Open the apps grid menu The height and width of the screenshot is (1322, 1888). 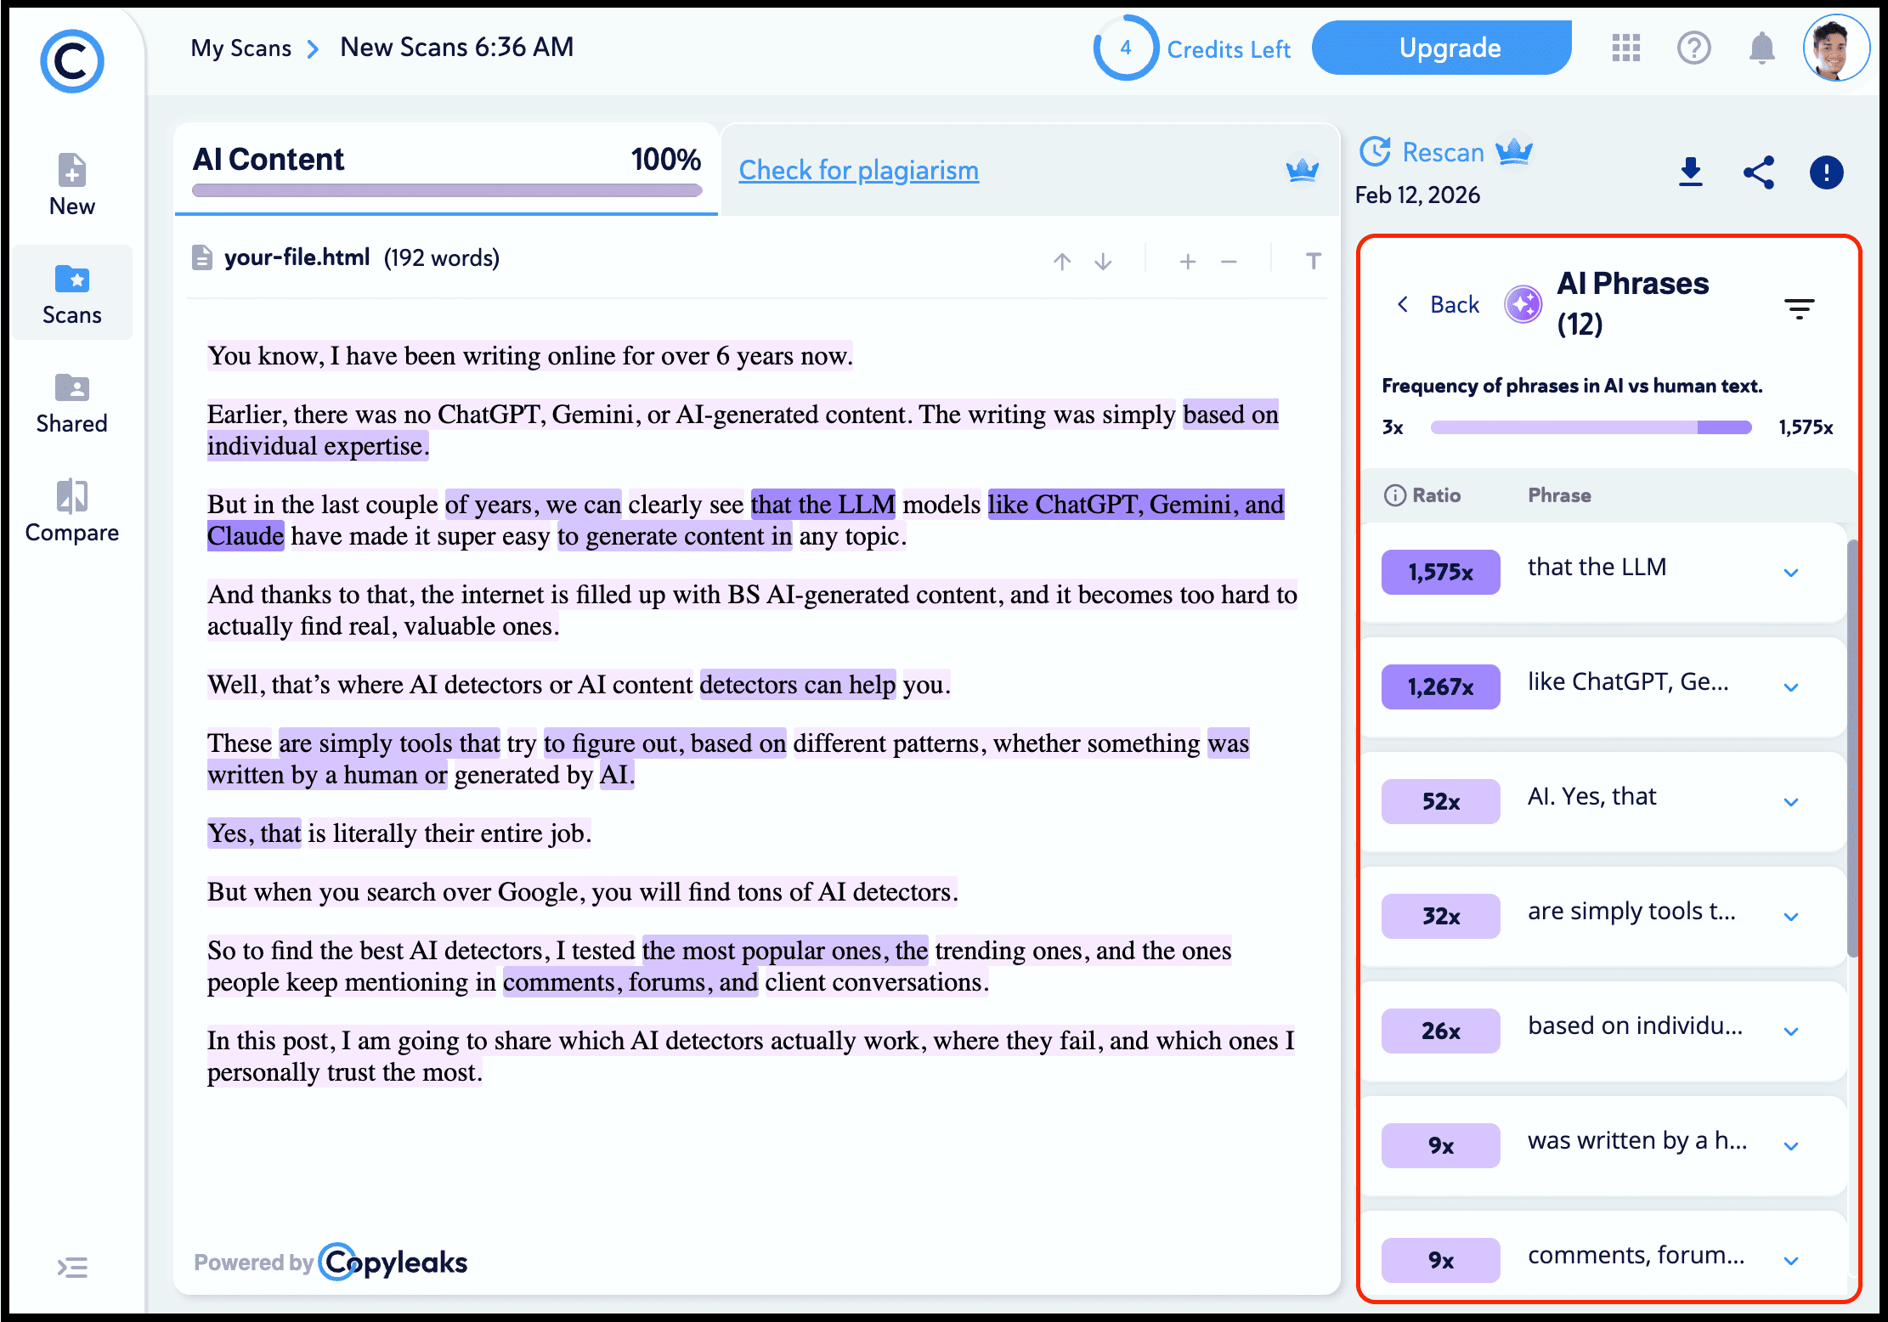(x=1626, y=48)
